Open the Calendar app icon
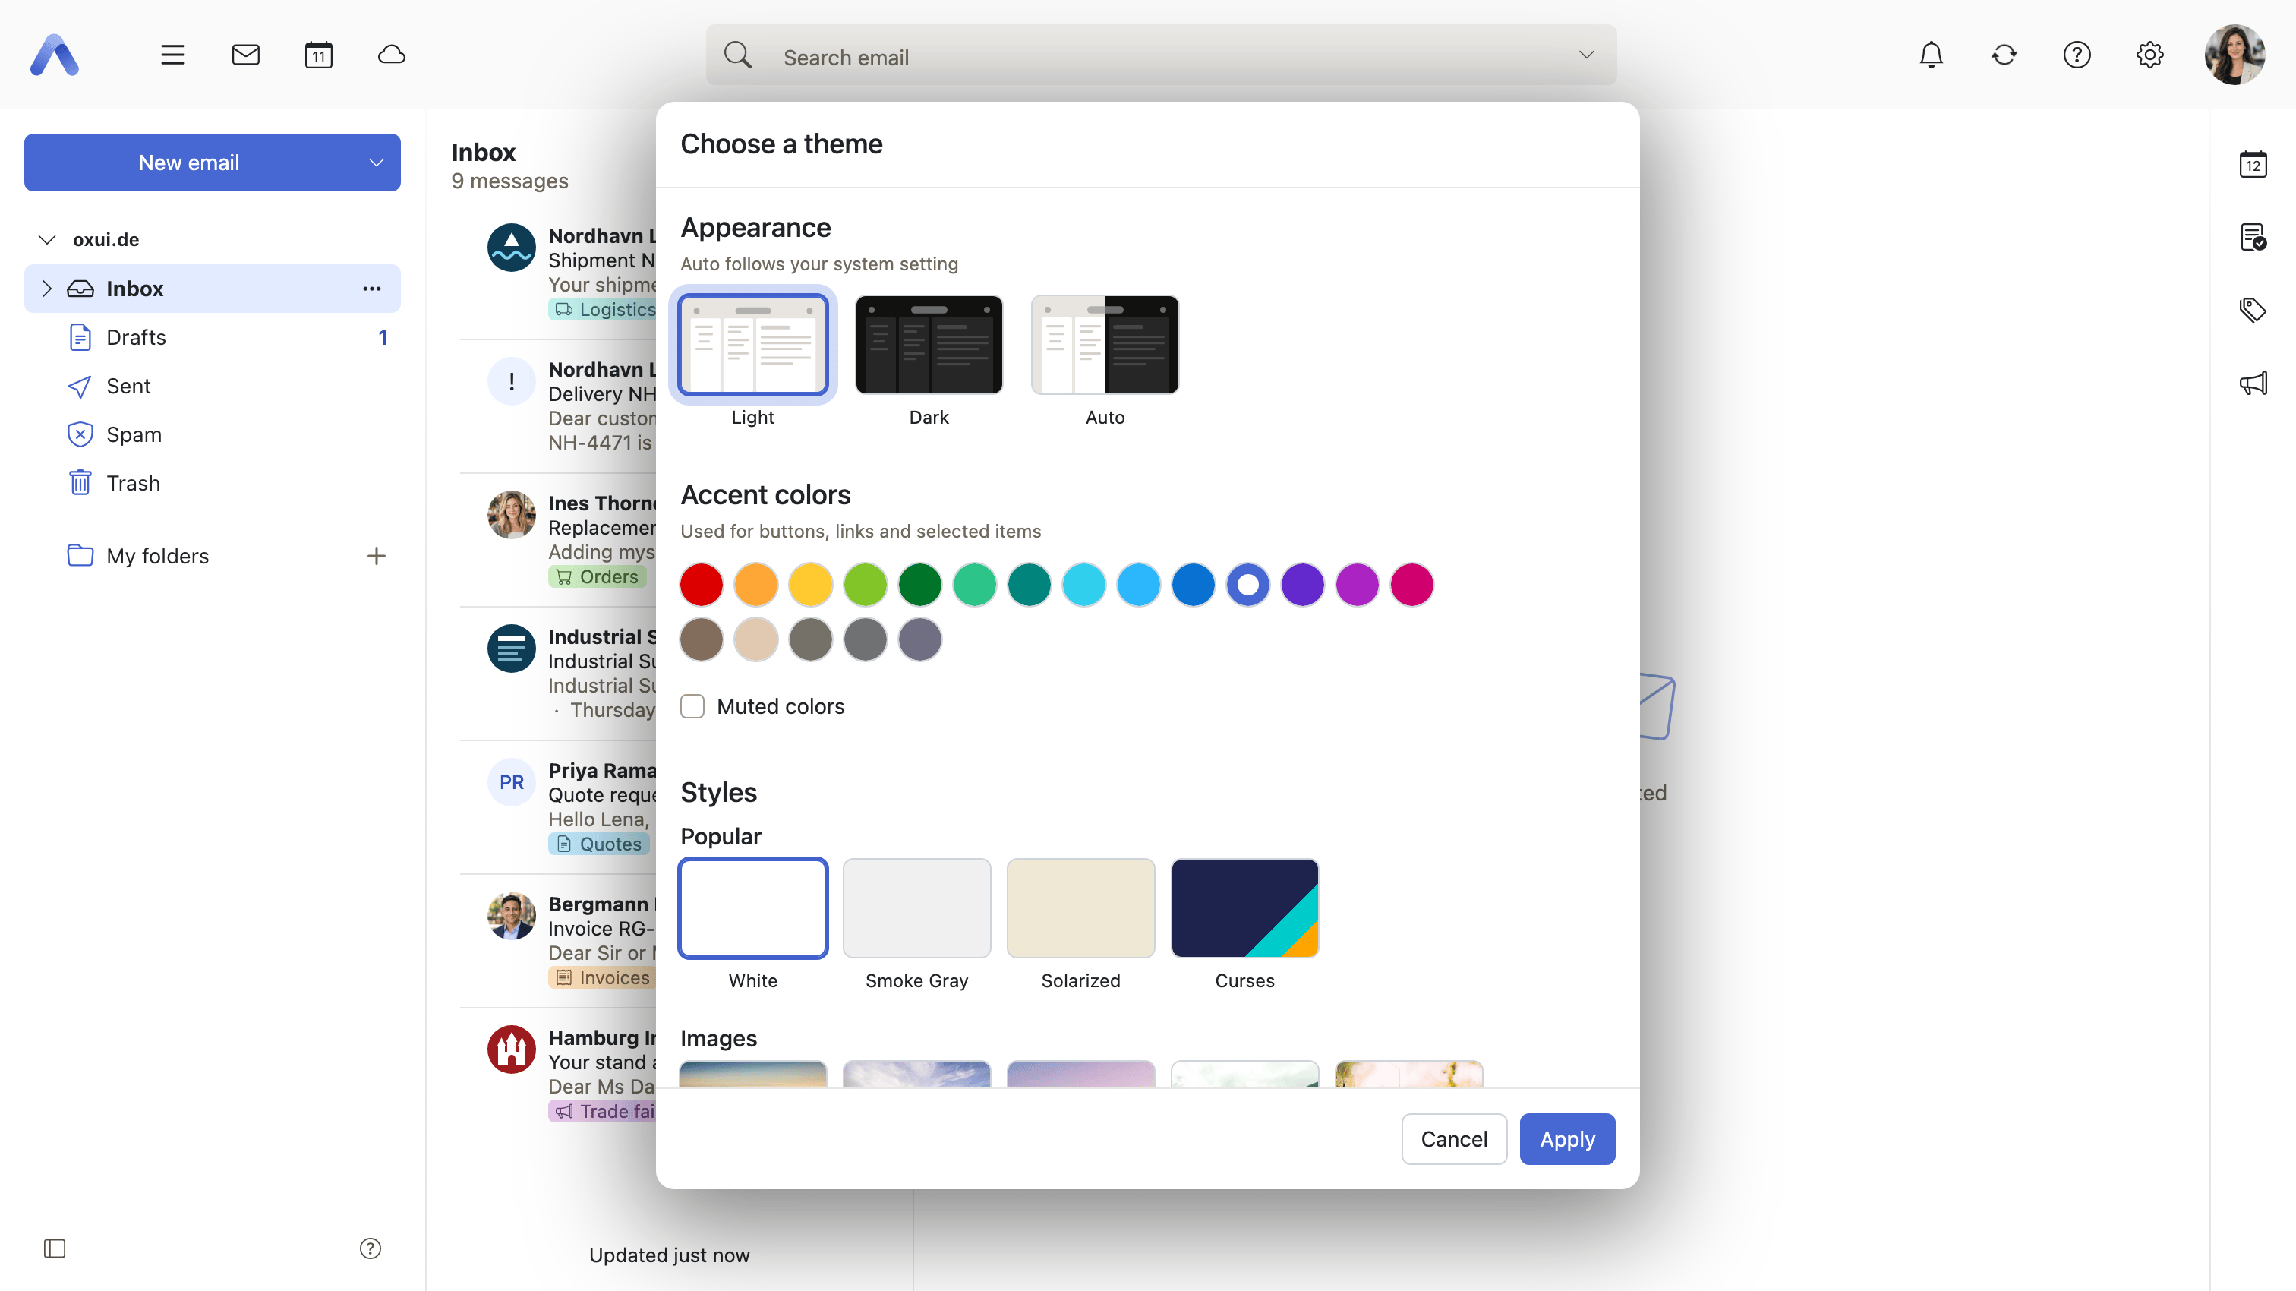Image resolution: width=2296 pixels, height=1291 pixels. (319, 55)
